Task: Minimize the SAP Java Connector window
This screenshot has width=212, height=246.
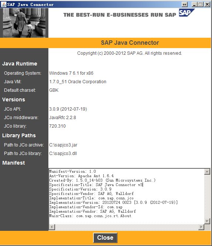Action: tap(194, 4)
